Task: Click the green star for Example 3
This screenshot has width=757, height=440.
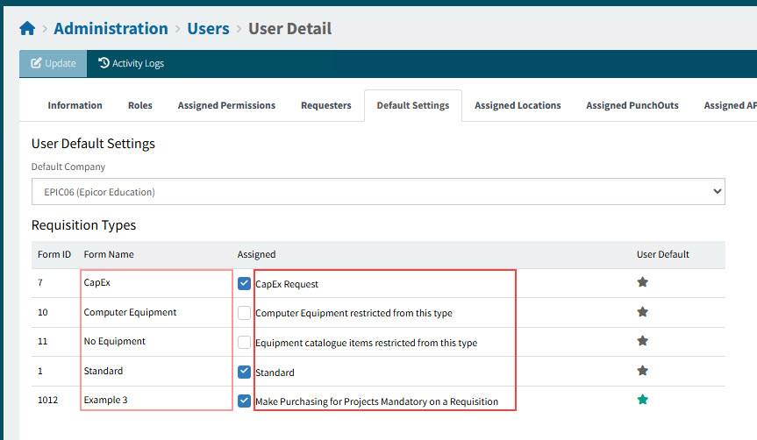Action: tap(642, 400)
